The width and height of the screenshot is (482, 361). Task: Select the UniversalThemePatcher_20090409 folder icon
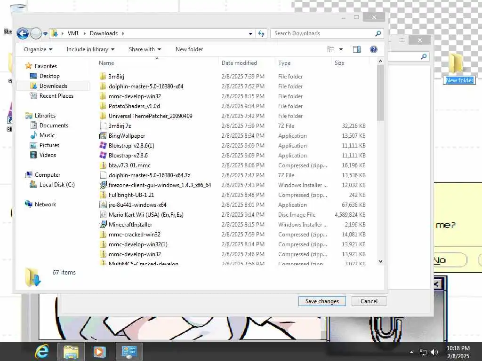[x=103, y=116]
